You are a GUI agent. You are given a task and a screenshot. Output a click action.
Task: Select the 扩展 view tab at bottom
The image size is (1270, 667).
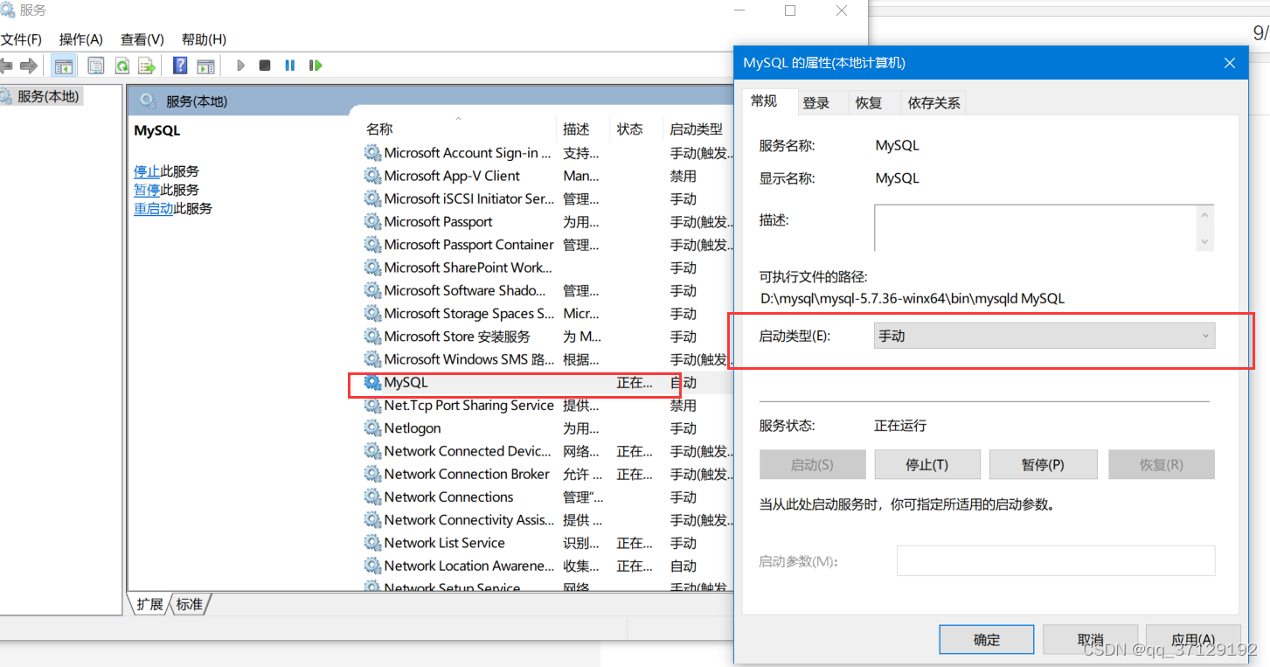pos(149,604)
